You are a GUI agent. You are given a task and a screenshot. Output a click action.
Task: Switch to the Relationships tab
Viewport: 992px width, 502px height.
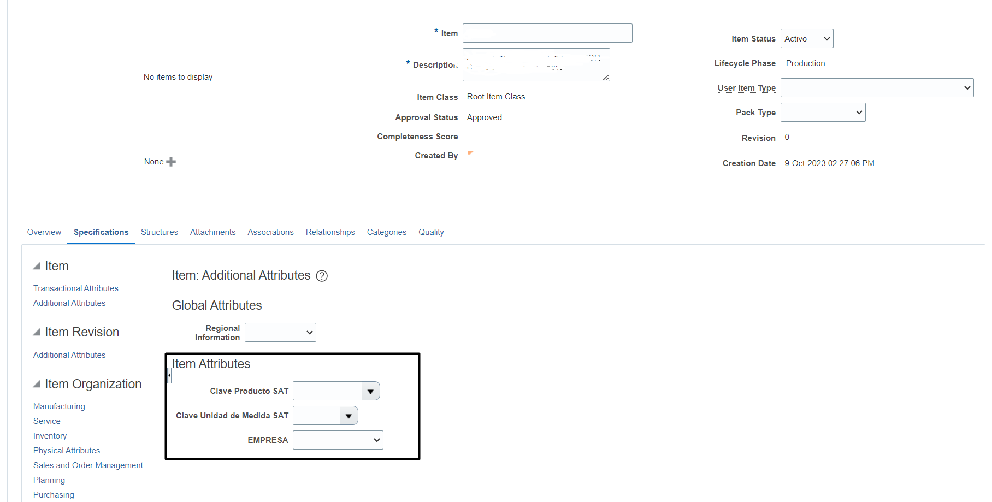(330, 232)
